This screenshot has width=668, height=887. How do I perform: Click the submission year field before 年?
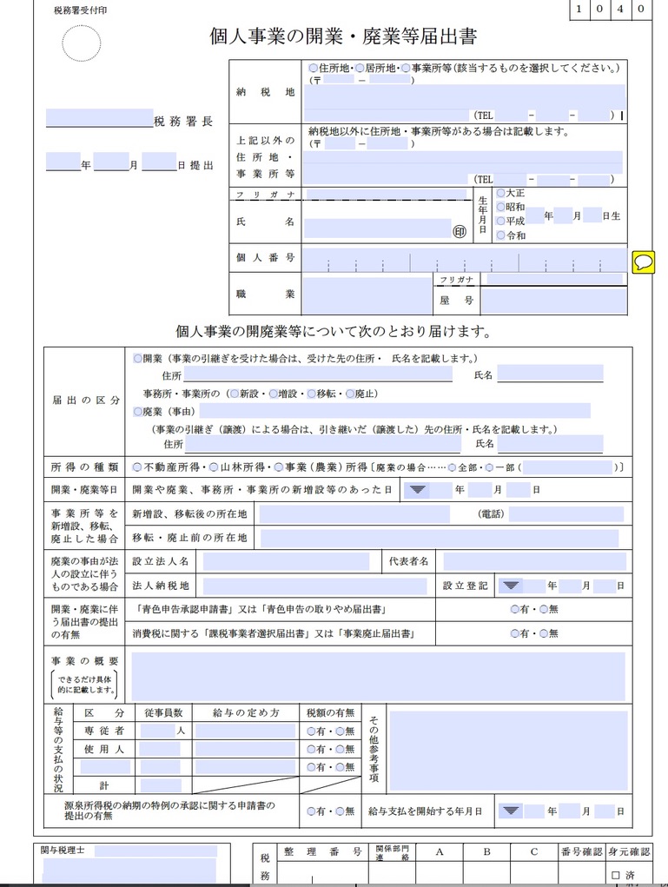click(63, 162)
